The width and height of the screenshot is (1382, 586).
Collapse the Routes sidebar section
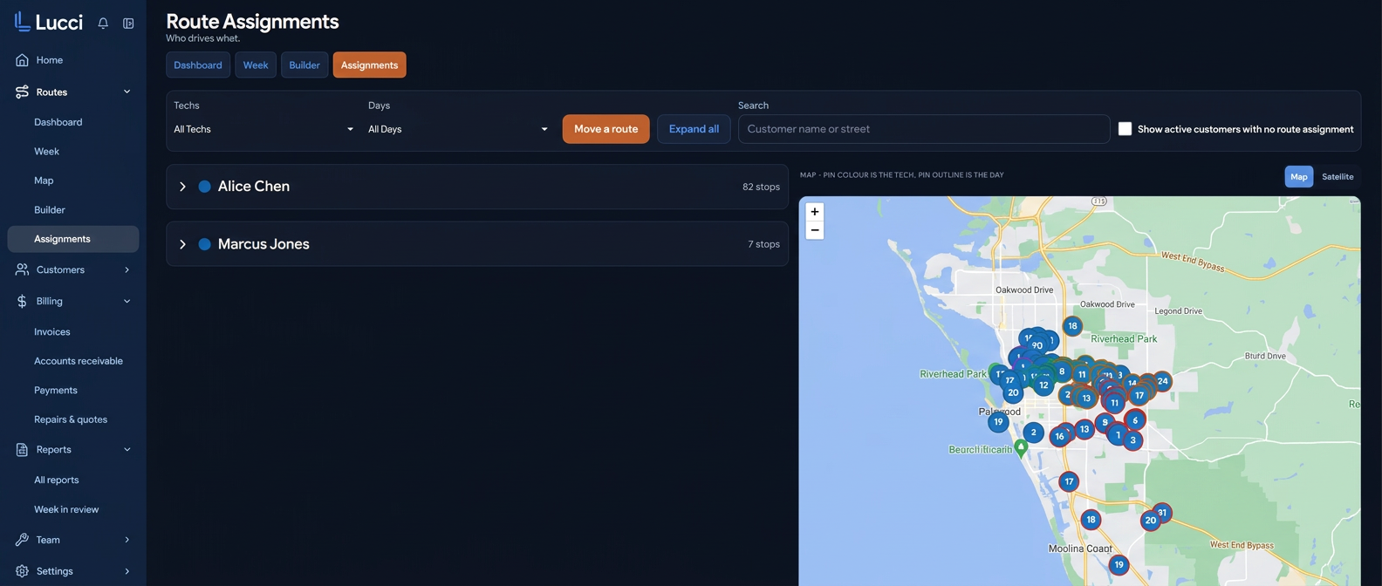coord(127,92)
